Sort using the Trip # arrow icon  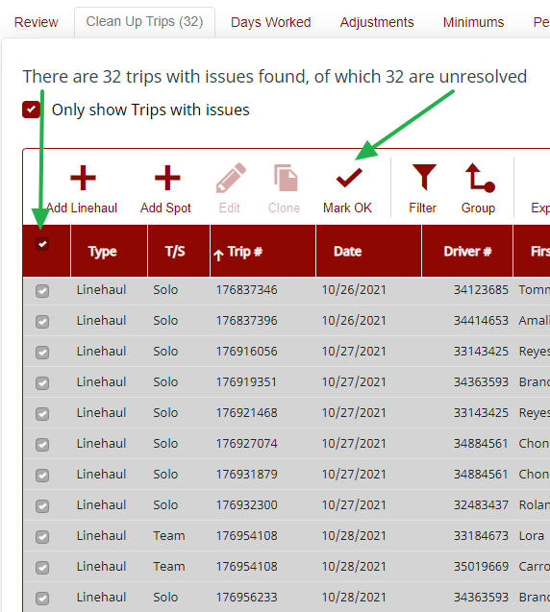point(218,256)
